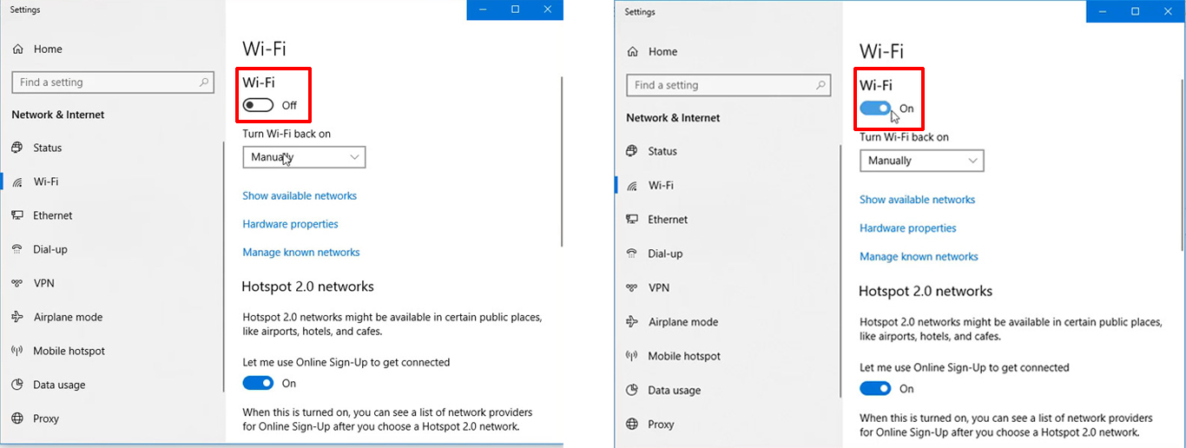Image resolution: width=1186 pixels, height=448 pixels.
Task: Click Dial-up icon in left window
Action: (17, 249)
